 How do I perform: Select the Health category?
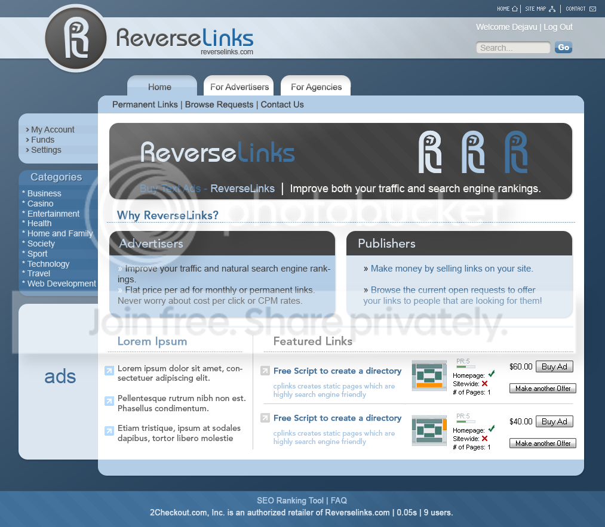point(39,223)
